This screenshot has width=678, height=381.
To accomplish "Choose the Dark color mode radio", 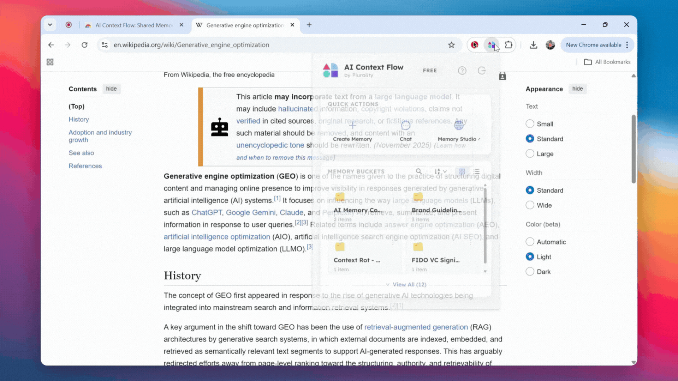I will (x=530, y=272).
